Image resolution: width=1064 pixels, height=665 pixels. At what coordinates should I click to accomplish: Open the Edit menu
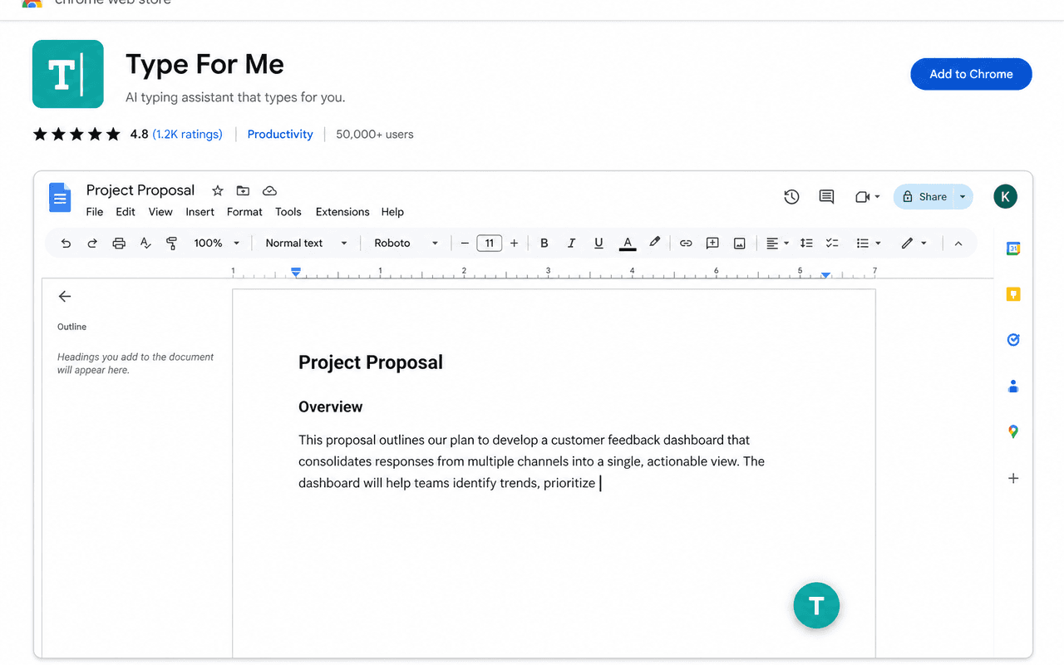coord(126,212)
